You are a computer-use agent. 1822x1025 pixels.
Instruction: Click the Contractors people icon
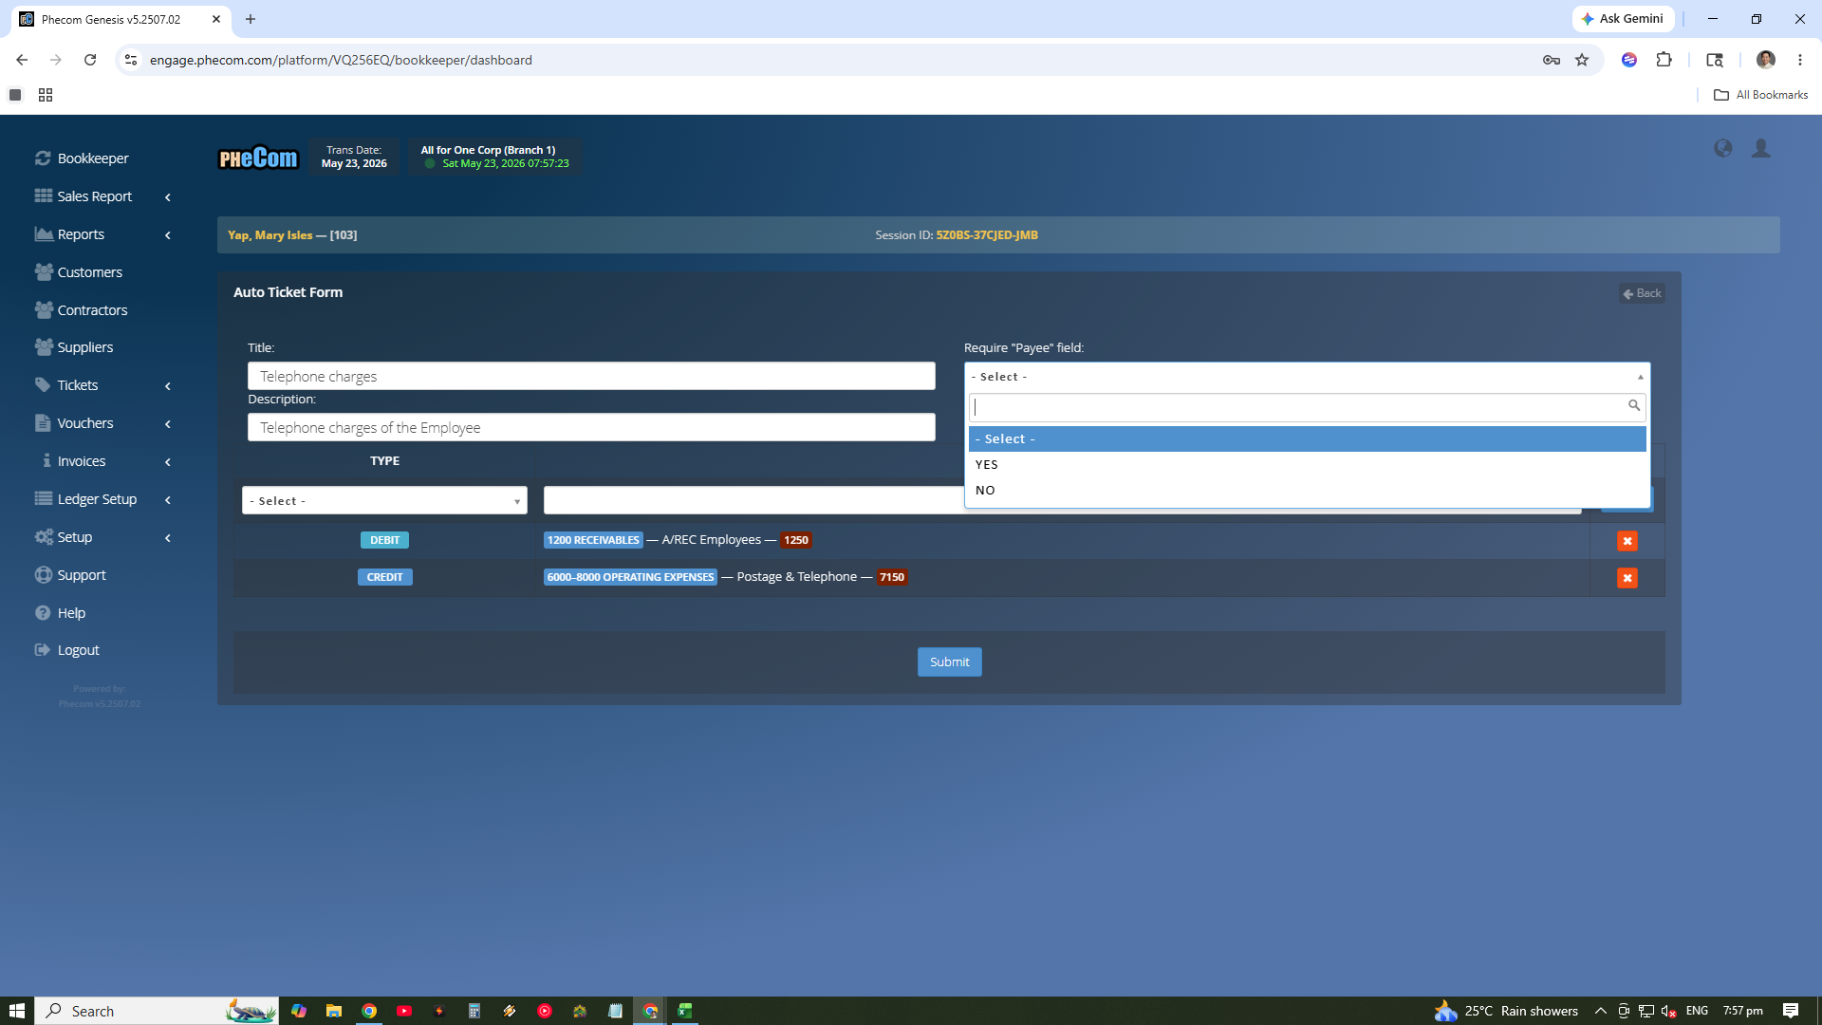click(44, 309)
